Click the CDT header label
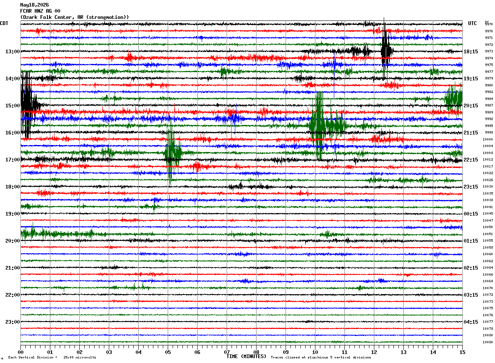This screenshot has height=363, width=495. (4, 23)
